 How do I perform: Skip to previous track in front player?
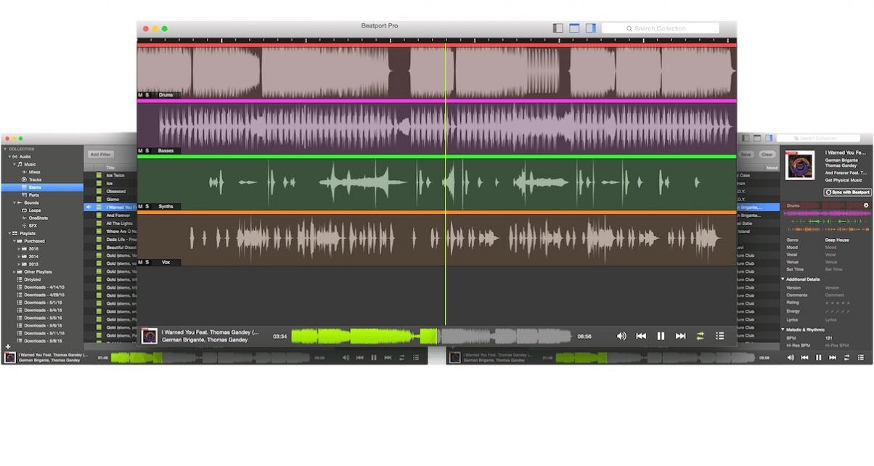pos(641,336)
